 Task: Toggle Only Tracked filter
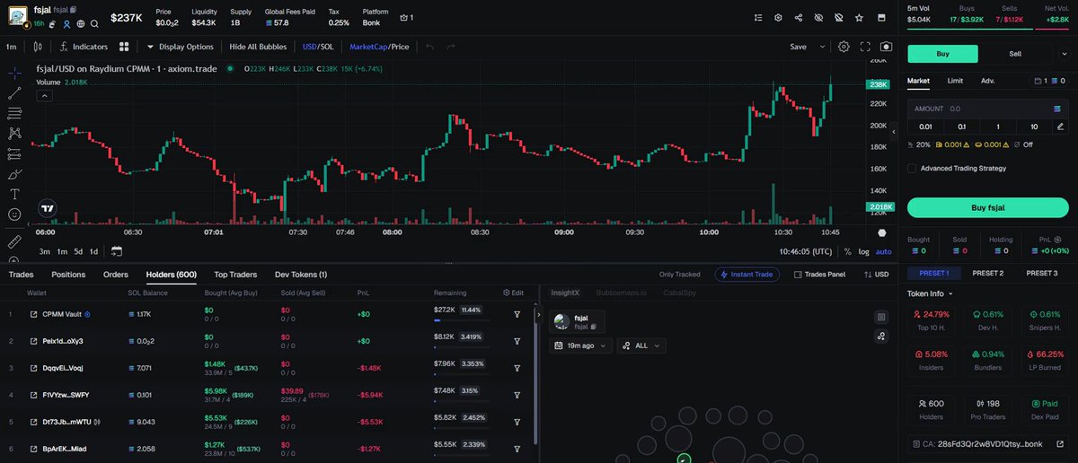[679, 275]
